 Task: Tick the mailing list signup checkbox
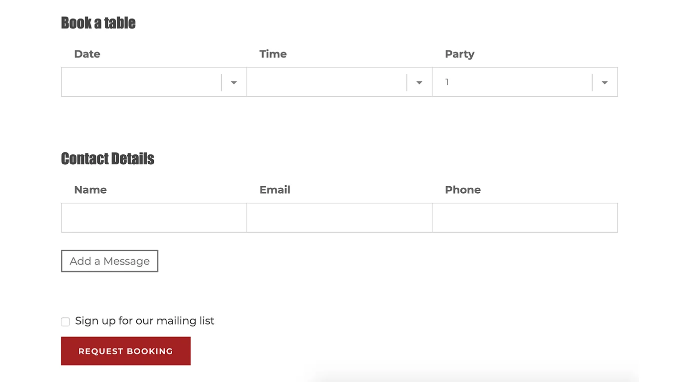[65, 322]
